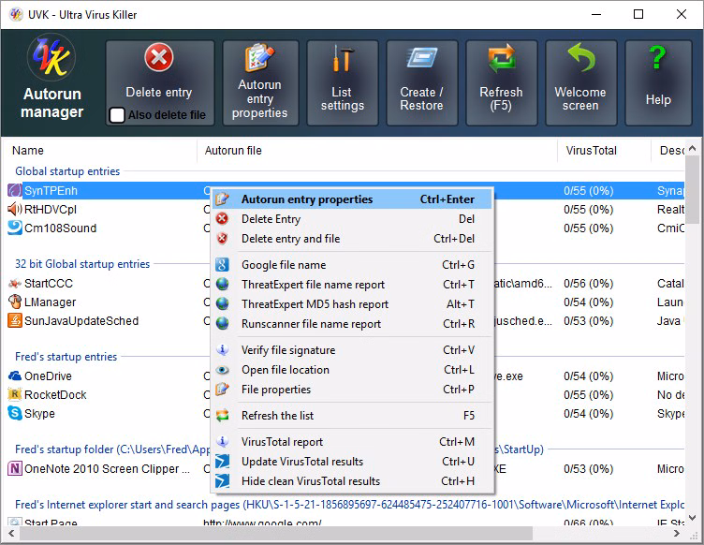The width and height of the screenshot is (704, 545).
Task: Maximize the UVK window
Action: [638, 14]
